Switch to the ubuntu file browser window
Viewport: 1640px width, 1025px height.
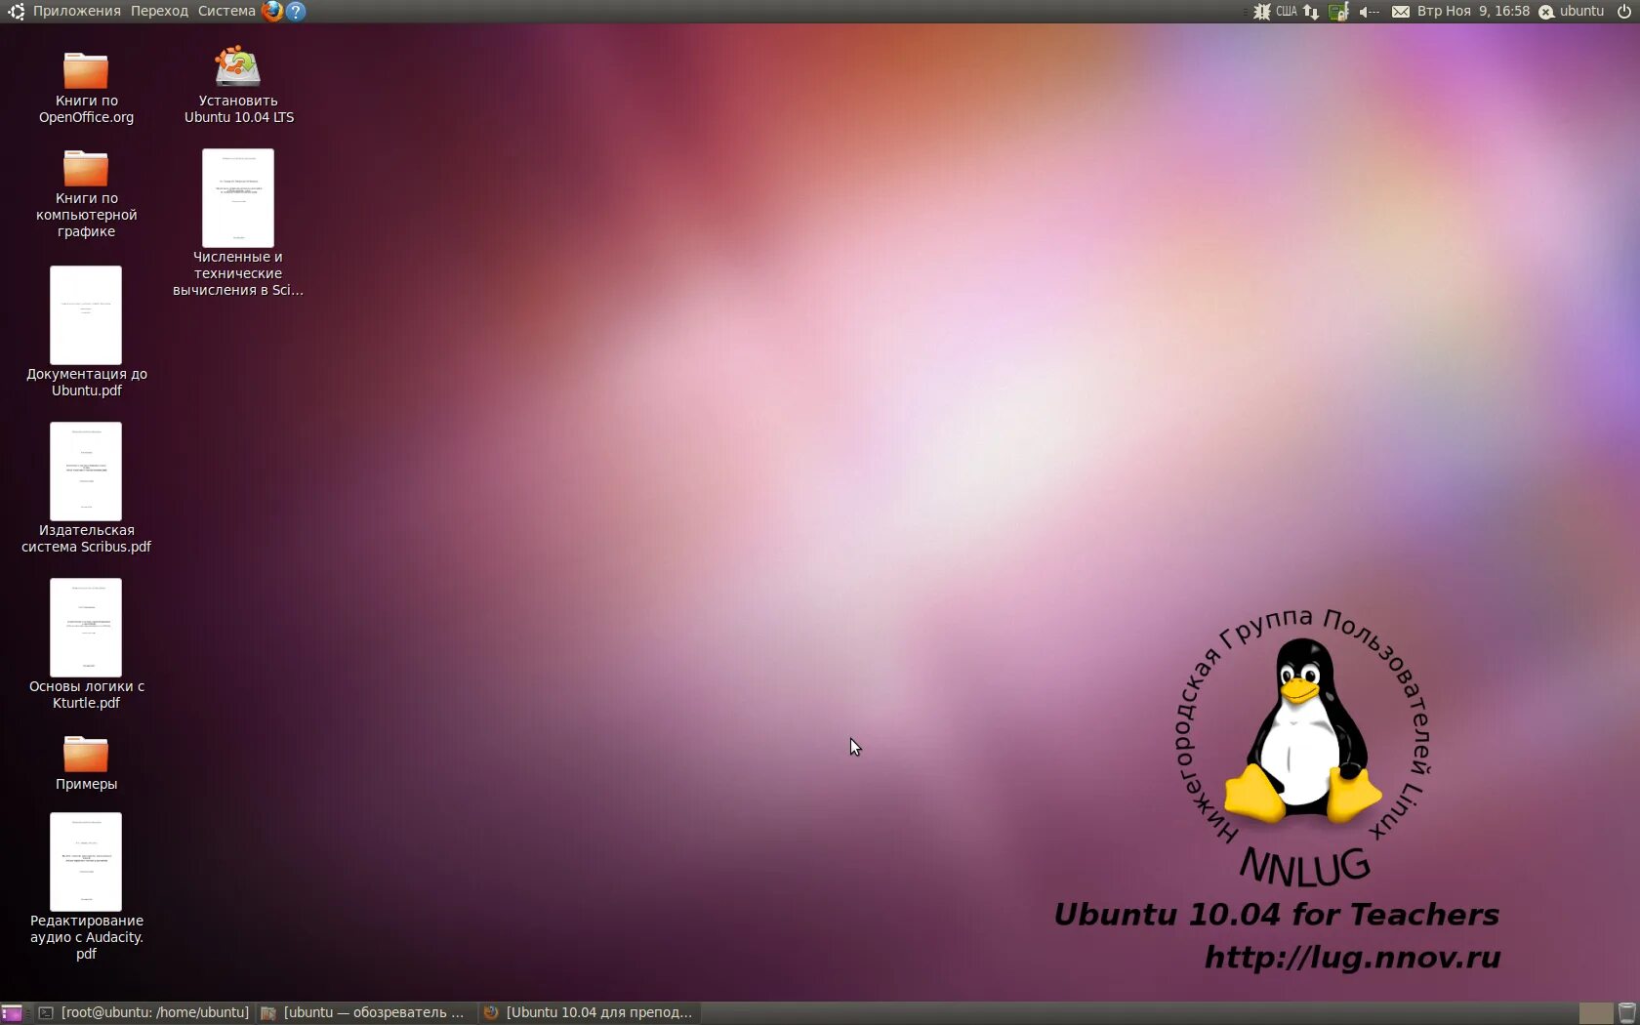[x=364, y=1013]
